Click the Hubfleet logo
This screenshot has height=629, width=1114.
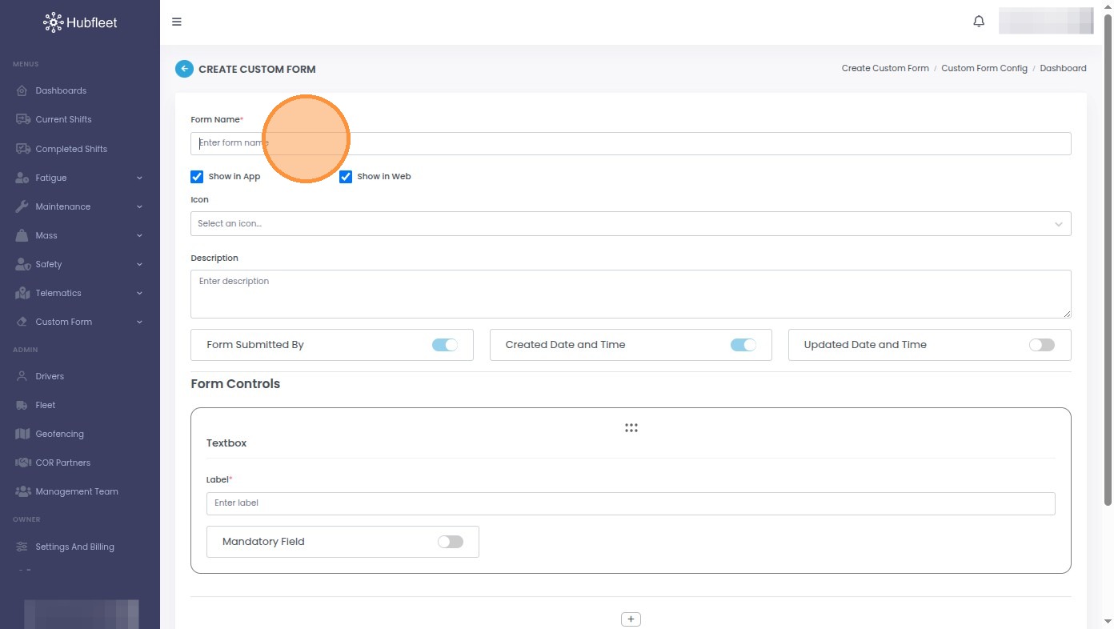pos(80,22)
